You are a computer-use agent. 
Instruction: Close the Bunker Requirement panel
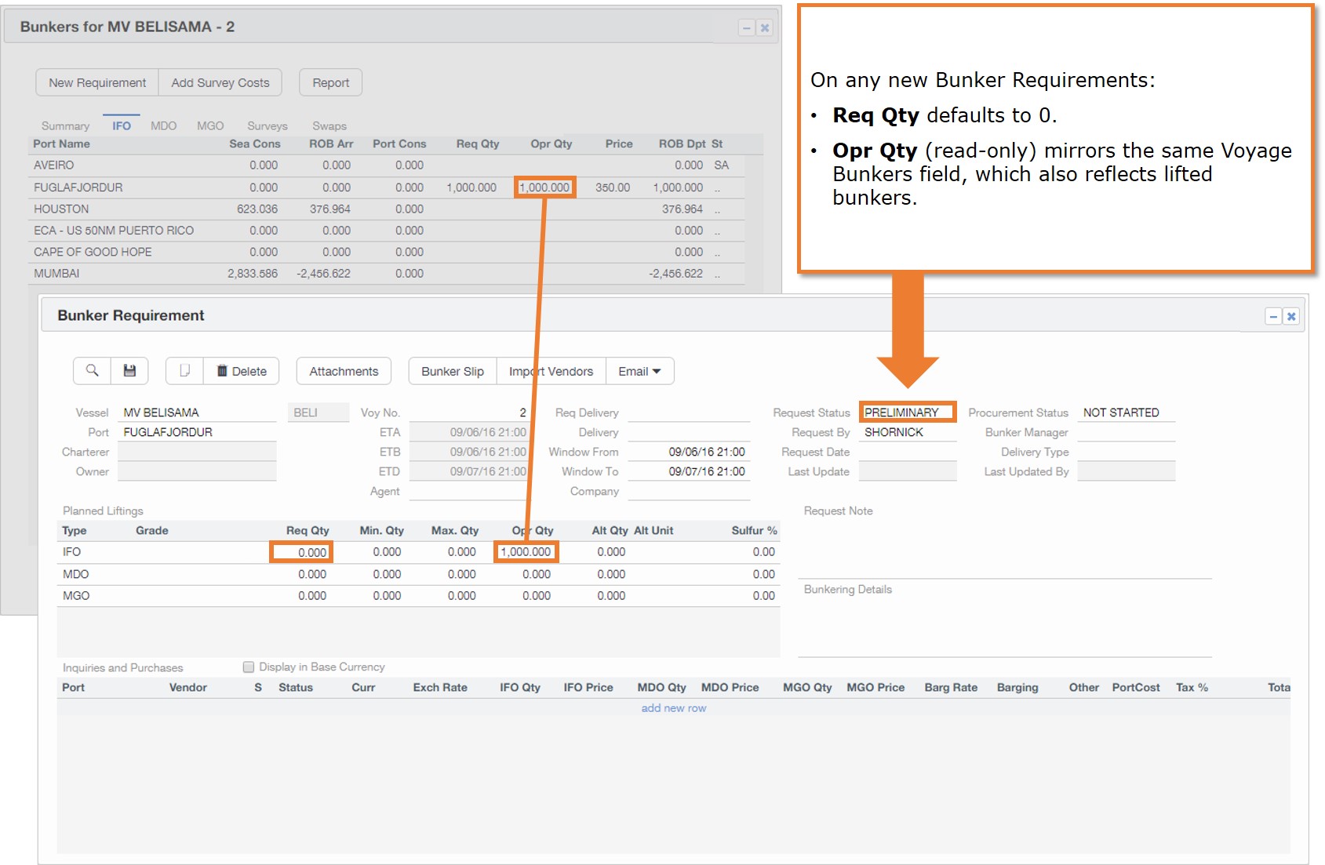tap(1291, 317)
